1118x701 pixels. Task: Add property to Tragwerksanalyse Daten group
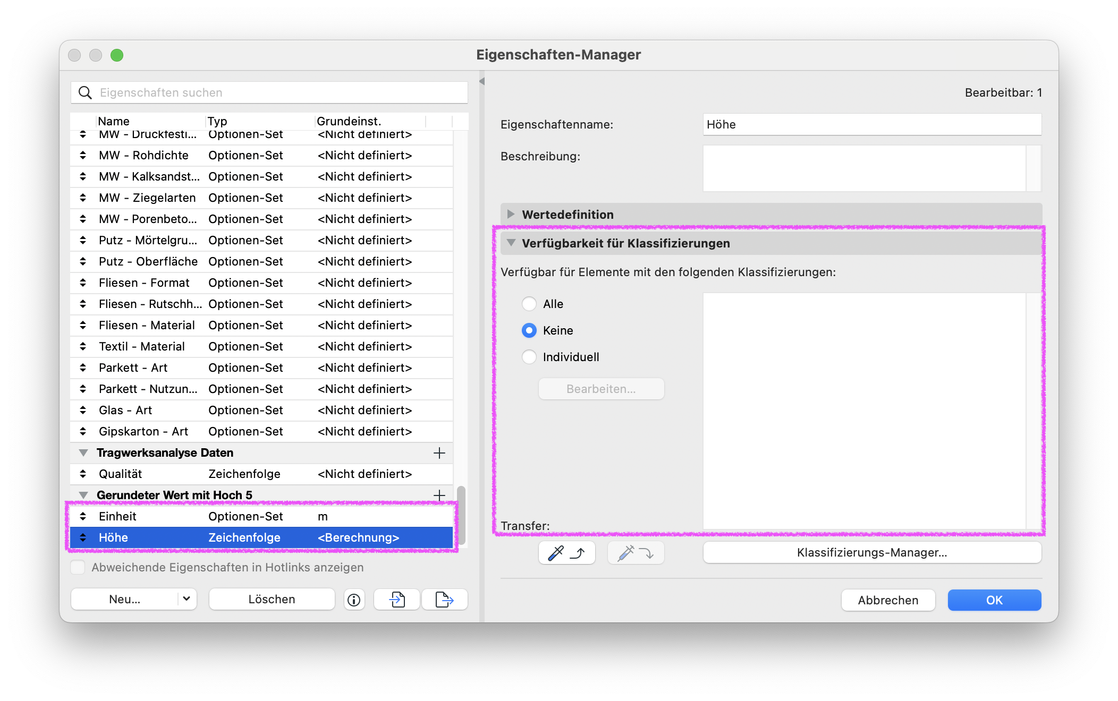pyautogui.click(x=439, y=453)
